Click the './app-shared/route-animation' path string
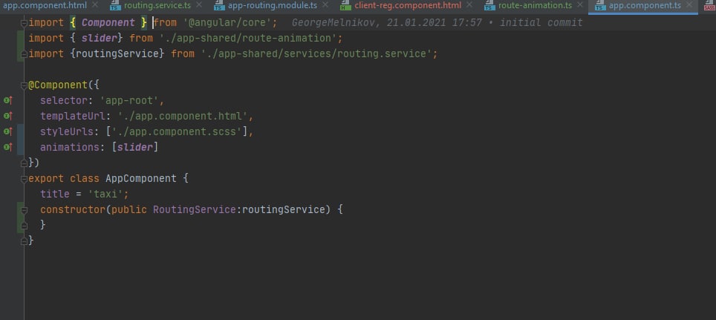 [247, 38]
